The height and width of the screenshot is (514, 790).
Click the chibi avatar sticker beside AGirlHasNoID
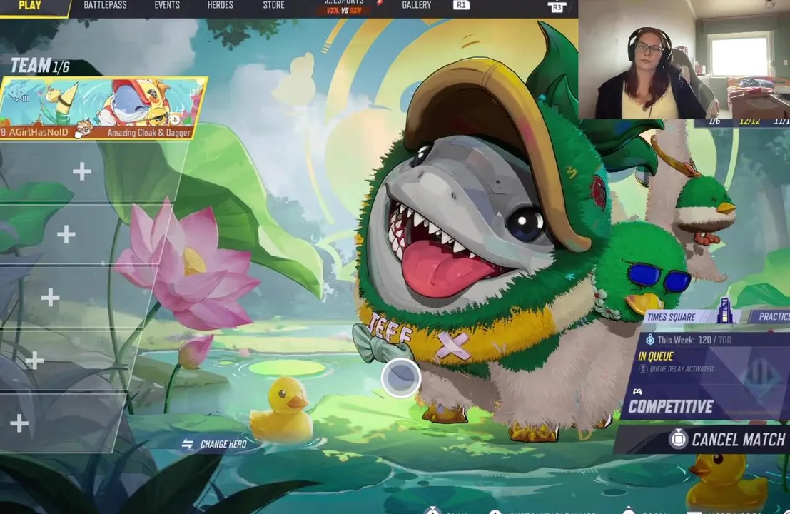(x=83, y=129)
